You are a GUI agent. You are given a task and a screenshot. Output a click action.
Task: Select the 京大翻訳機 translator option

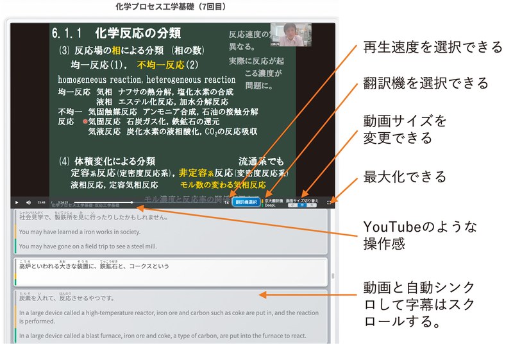(x=274, y=201)
